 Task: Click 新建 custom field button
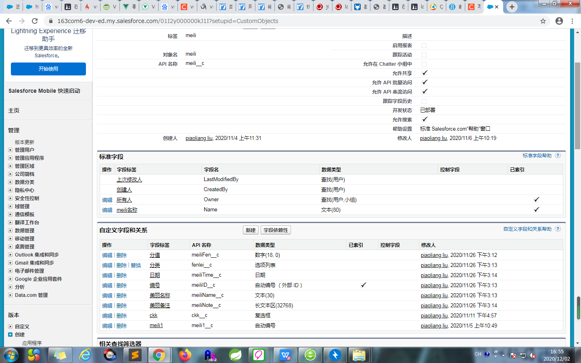click(251, 230)
